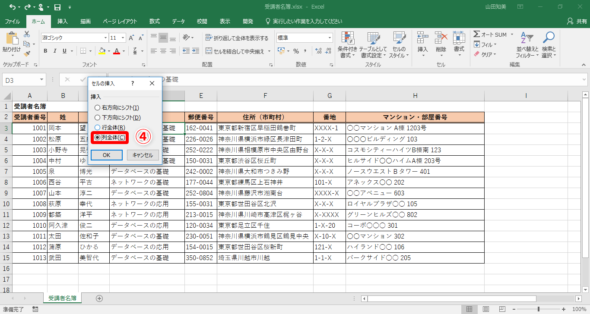Switch to Page Layout view
The height and width of the screenshot is (314, 590).
pyautogui.click(x=485, y=309)
